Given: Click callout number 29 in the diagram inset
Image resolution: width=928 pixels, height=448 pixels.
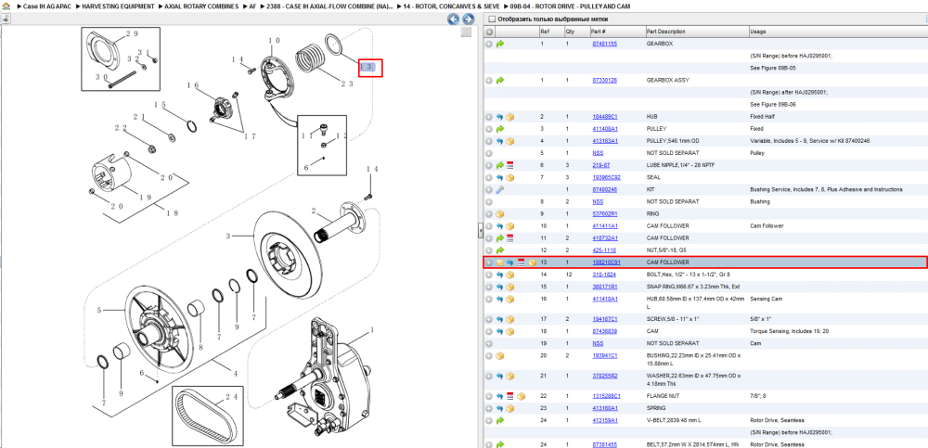Looking at the screenshot, I should pos(132,33).
